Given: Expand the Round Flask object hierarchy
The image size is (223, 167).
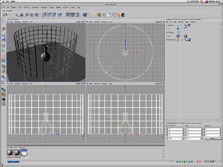Looking at the screenshot, I should point(166,40).
